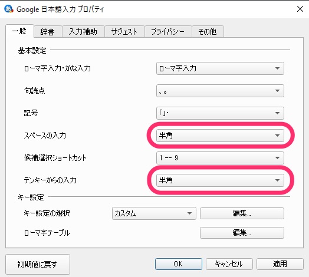Open the ローマ字入力・かな入力 dropdown
Screen dimensions: 309x277
coord(220,68)
